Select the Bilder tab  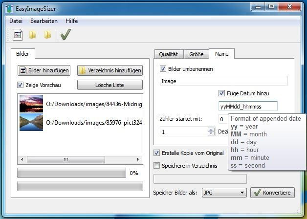coord(22,54)
